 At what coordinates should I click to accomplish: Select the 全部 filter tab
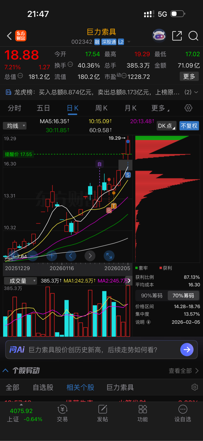[12, 387]
